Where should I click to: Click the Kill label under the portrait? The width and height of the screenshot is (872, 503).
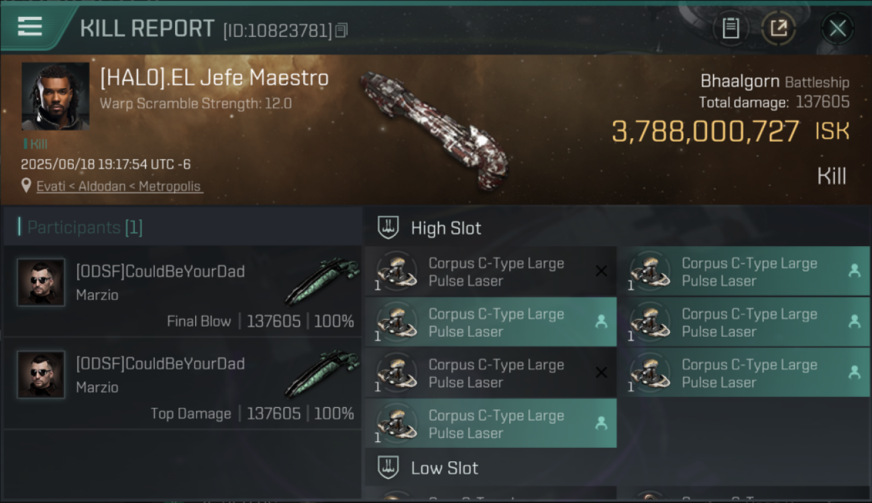(36, 144)
